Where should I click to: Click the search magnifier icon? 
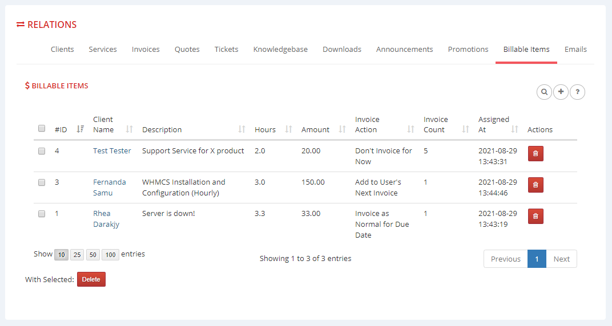click(x=544, y=92)
